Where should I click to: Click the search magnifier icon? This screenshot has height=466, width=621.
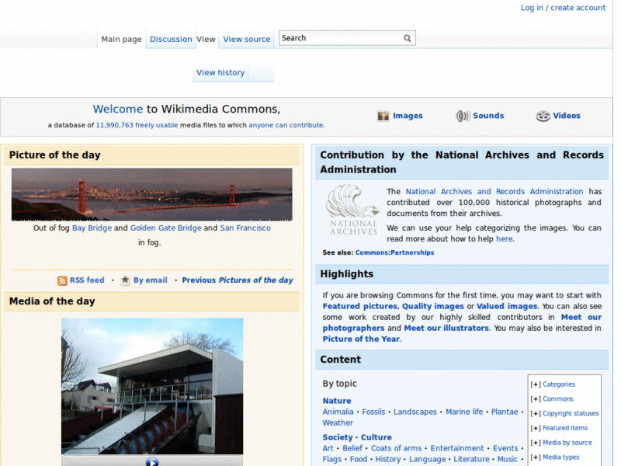coord(407,38)
